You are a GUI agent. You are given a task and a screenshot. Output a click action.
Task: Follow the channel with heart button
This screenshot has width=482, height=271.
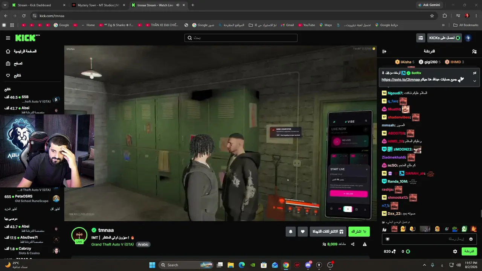(x=303, y=231)
